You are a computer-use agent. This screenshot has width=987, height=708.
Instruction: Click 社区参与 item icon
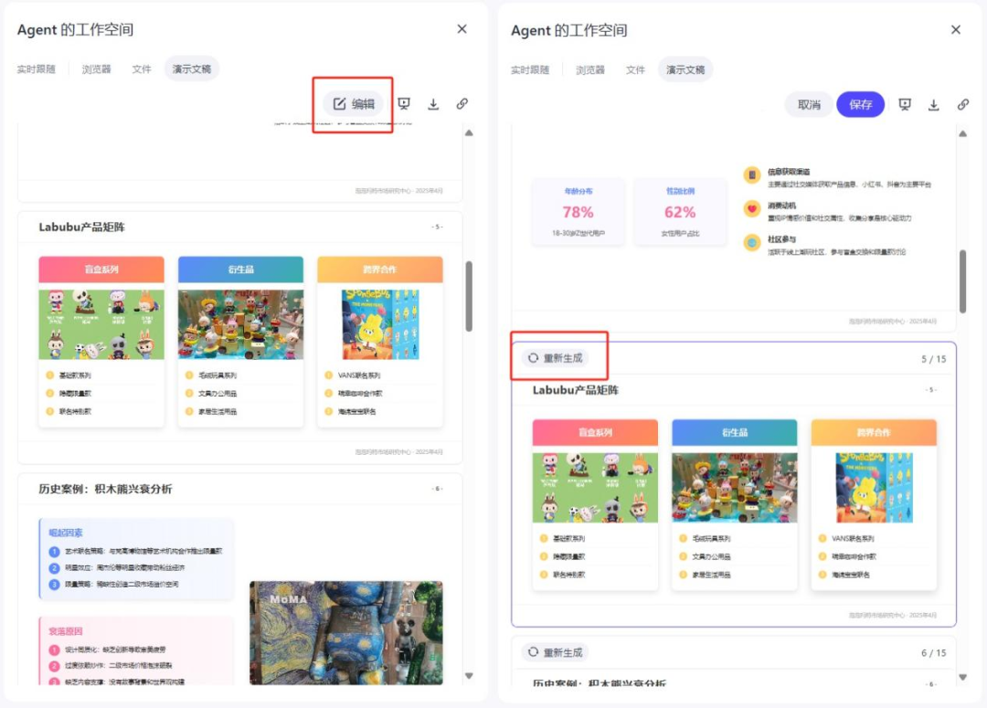point(751,243)
